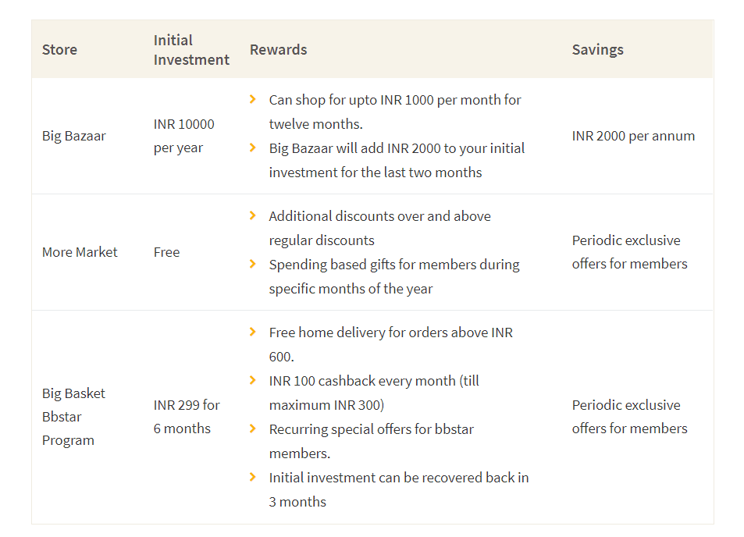The image size is (744, 537).
Task: Click the 'INR 299 for 6 months' cell
Action: [187, 417]
